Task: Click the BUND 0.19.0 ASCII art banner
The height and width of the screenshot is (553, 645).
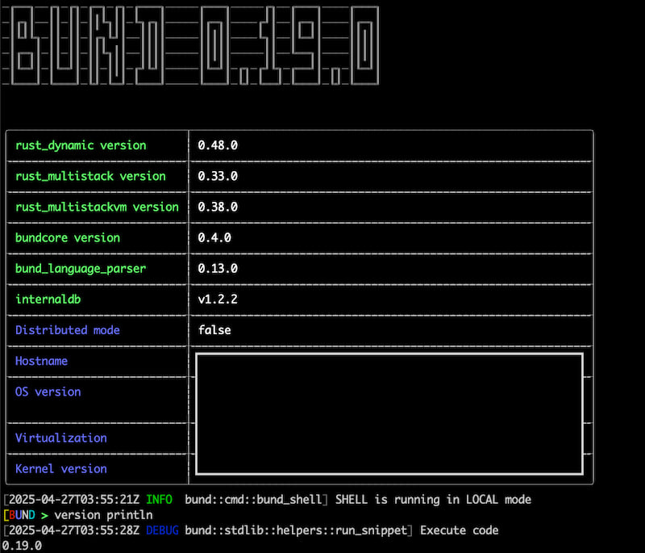Action: (x=193, y=44)
